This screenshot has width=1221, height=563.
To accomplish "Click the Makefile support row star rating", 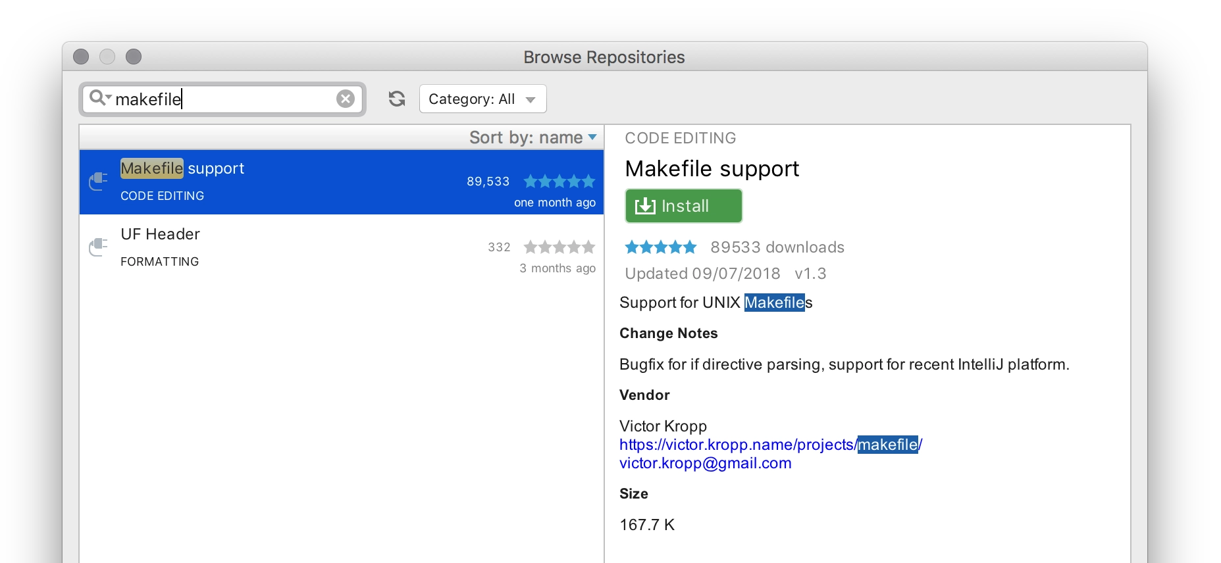I will [x=559, y=182].
